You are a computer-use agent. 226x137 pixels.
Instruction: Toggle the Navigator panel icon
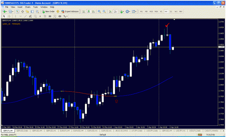[27, 12]
